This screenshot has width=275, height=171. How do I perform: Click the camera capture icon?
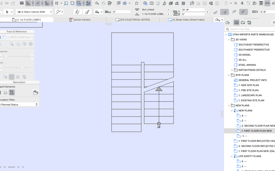[152, 3]
